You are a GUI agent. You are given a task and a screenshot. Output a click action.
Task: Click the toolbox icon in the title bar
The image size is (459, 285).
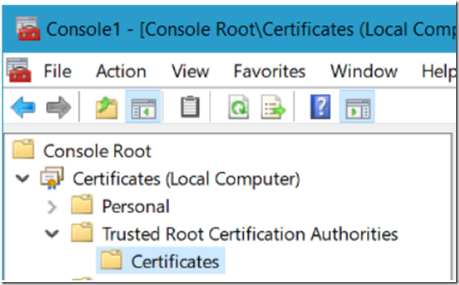[x=28, y=28]
